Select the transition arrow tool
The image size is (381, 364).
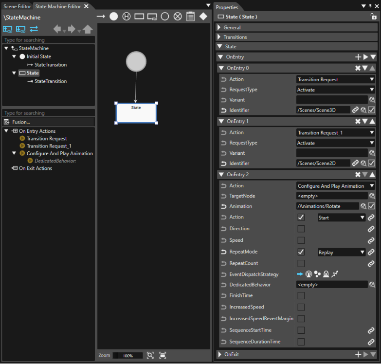point(101,17)
